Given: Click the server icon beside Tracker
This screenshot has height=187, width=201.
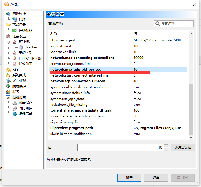Looking at the screenshot, I should tap(21, 47).
